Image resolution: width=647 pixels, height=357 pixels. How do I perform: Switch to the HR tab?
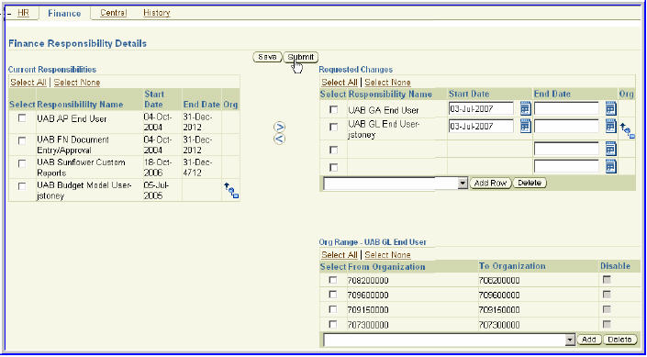(x=24, y=13)
